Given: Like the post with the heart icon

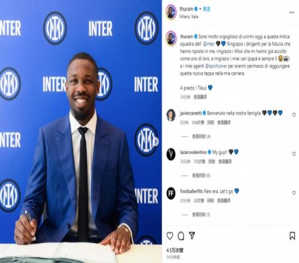Looking at the screenshot, I should tap(170, 236).
